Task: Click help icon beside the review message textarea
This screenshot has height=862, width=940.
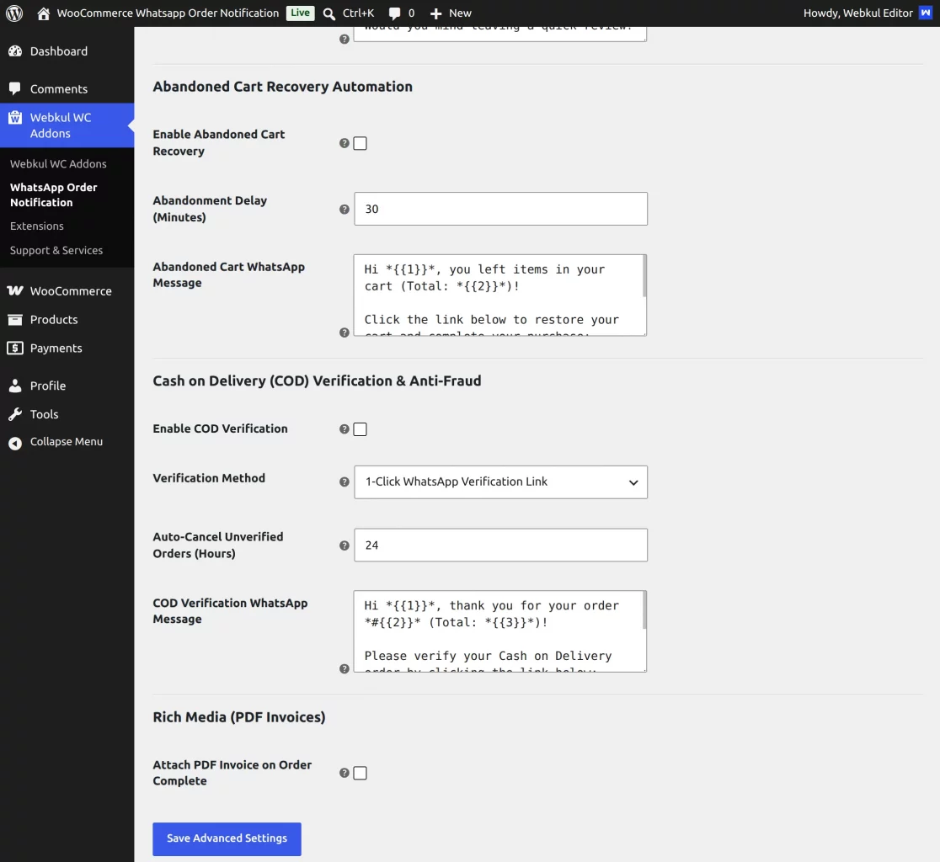Action: (x=344, y=39)
